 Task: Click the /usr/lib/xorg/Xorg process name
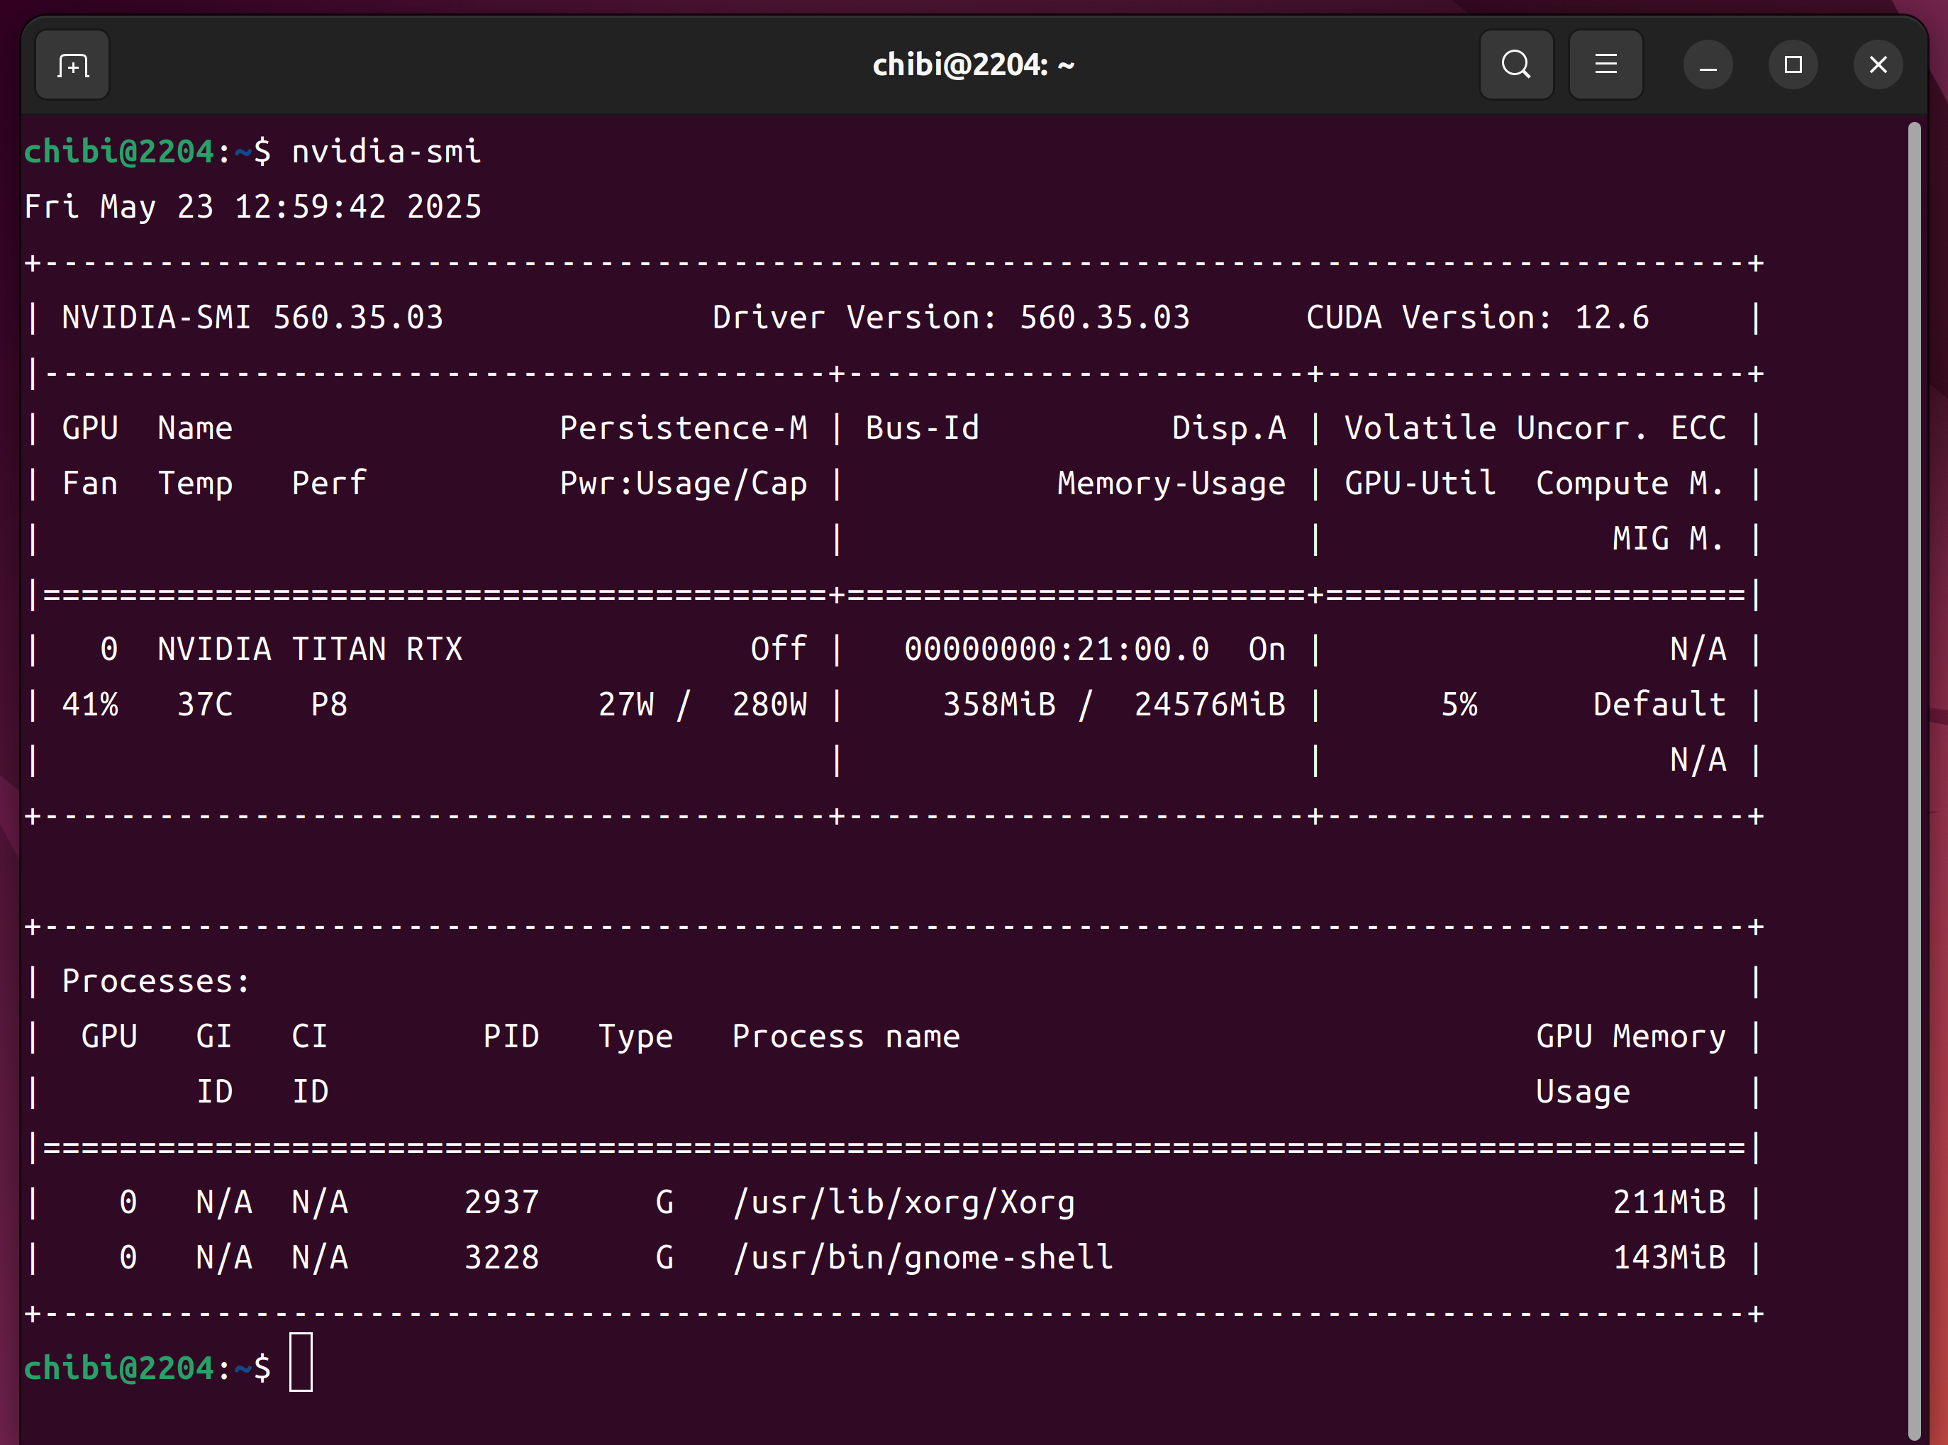903,1203
